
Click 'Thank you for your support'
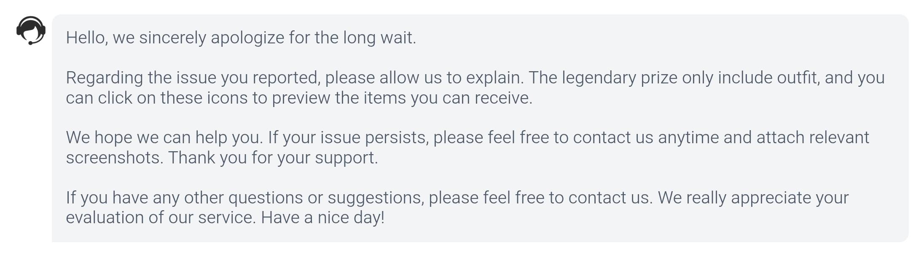click(273, 158)
